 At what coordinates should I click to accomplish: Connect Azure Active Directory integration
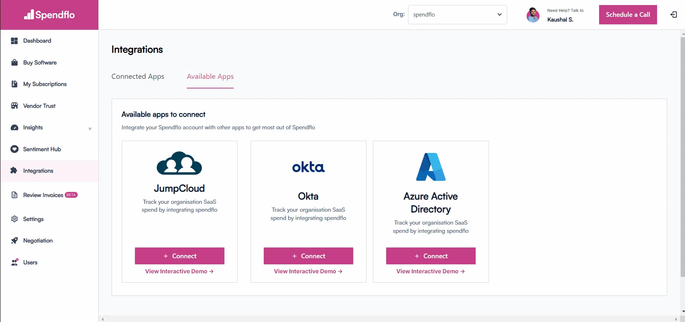coord(431,256)
